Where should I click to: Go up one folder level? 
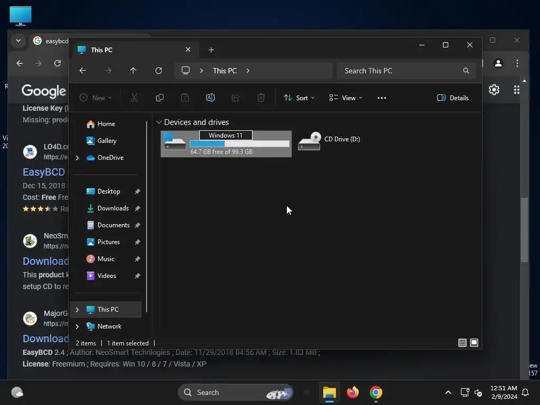[x=133, y=71]
